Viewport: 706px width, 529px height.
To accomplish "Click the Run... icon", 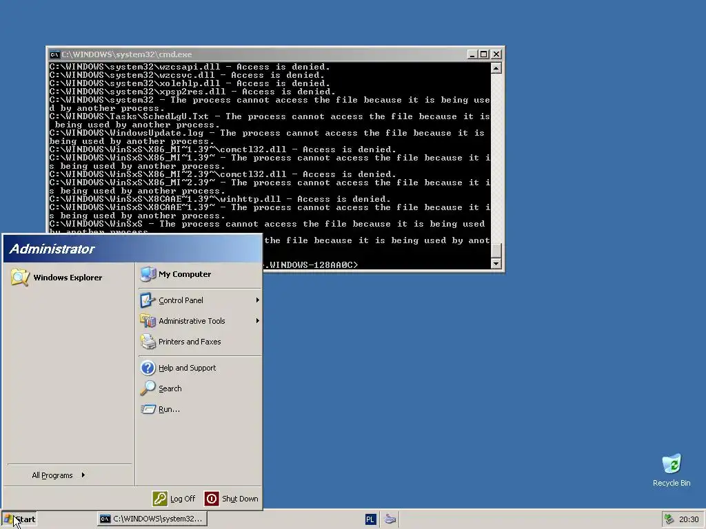I will point(148,409).
